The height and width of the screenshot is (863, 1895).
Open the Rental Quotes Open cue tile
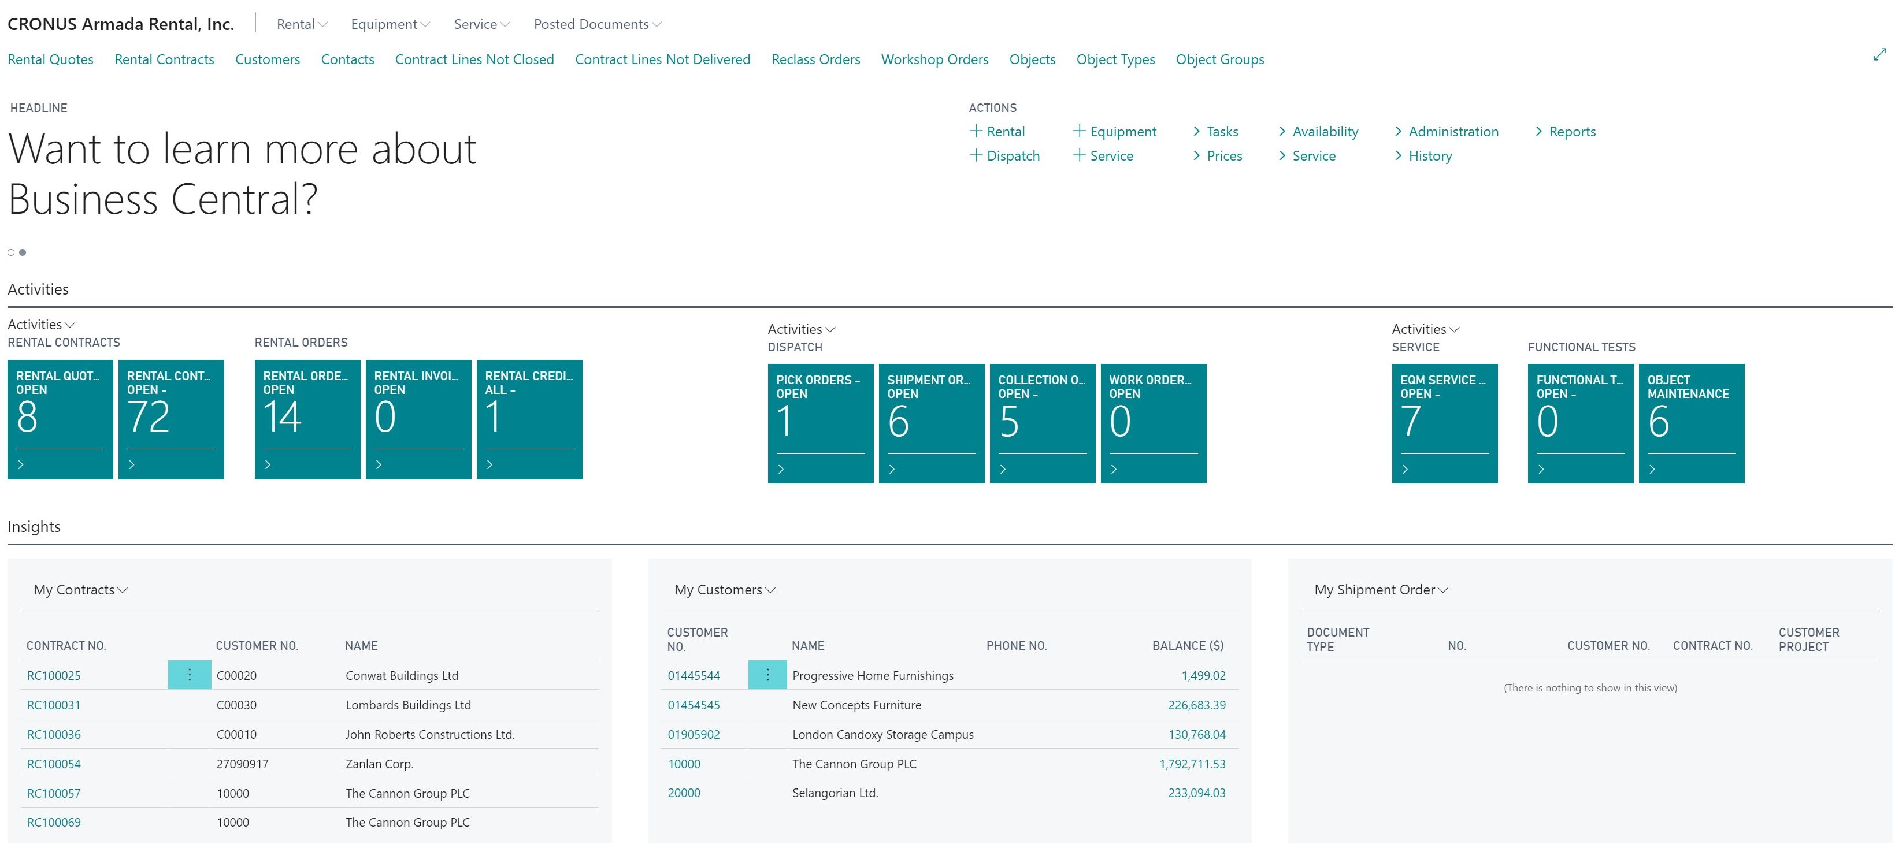point(60,419)
